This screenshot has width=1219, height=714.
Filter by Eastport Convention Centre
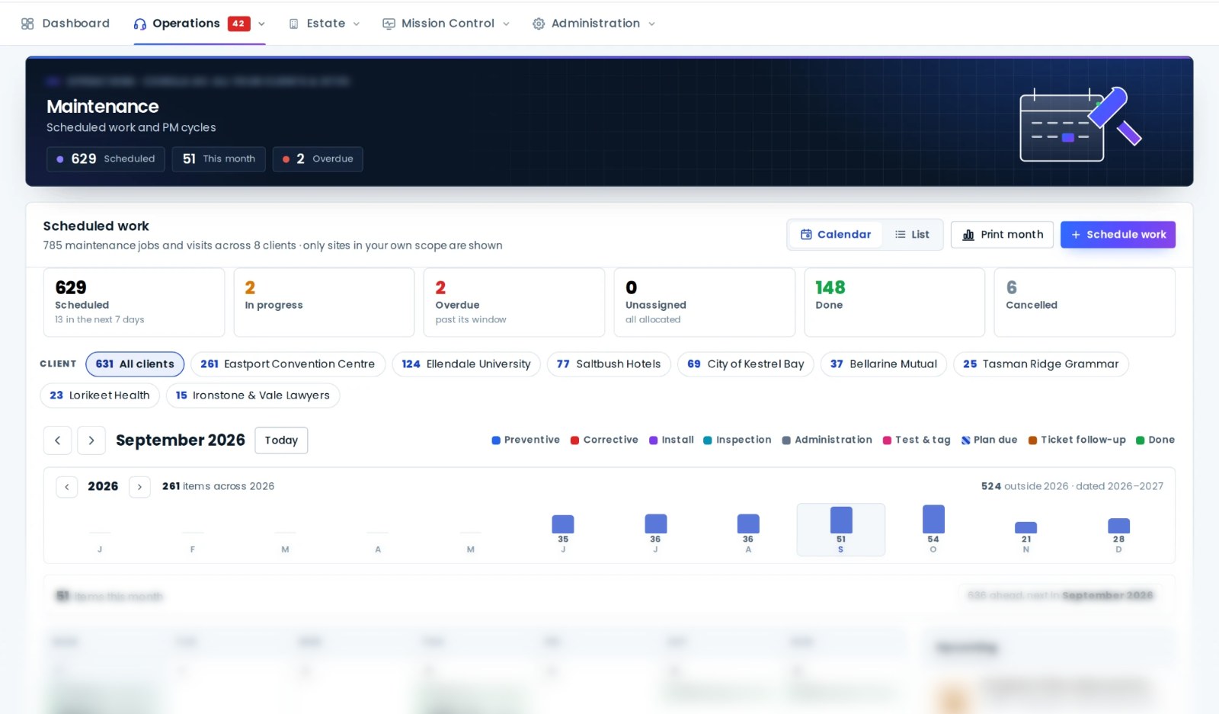(288, 364)
